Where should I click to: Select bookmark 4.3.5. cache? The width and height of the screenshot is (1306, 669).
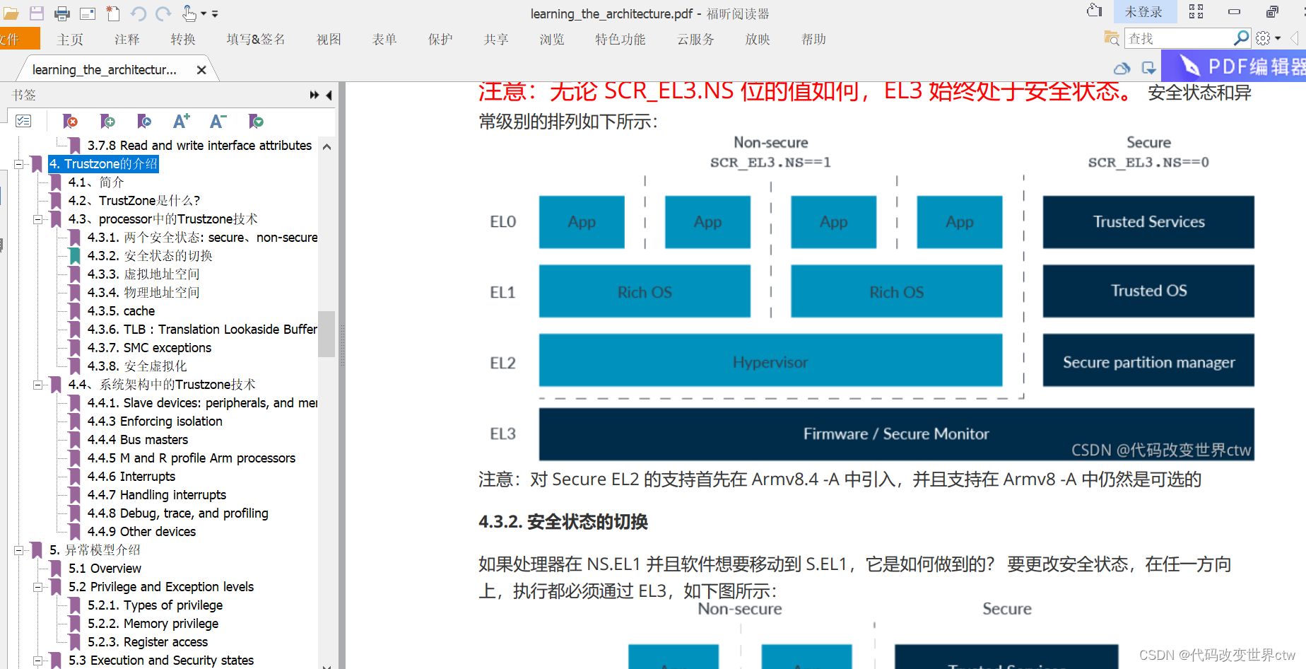pos(121,311)
